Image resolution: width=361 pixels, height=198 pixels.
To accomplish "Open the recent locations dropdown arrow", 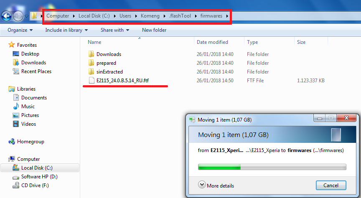I will point(26,16).
